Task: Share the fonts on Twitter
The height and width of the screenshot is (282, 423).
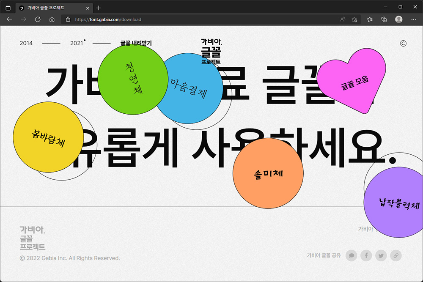Action: tap(381, 255)
